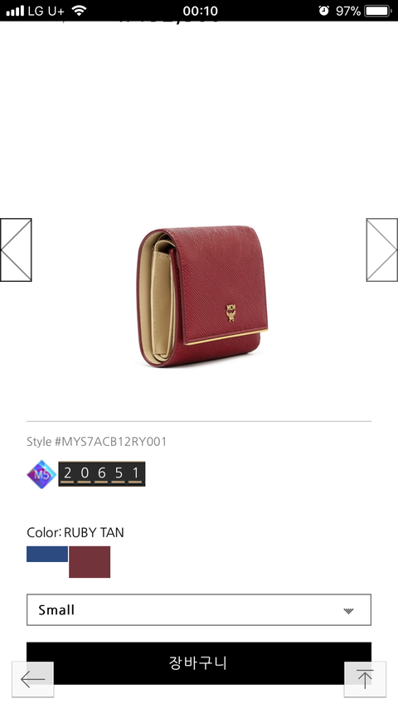Tap the gold MCM logo on wallet
398x708 pixels.
(231, 313)
